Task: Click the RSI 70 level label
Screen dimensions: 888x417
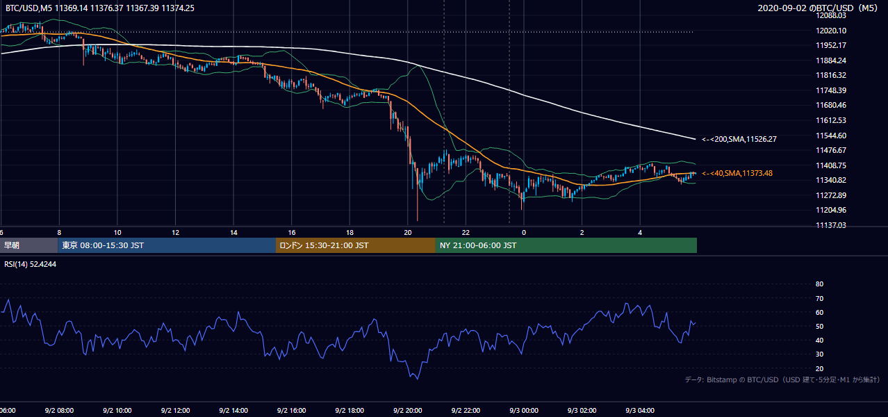Action: 819,298
